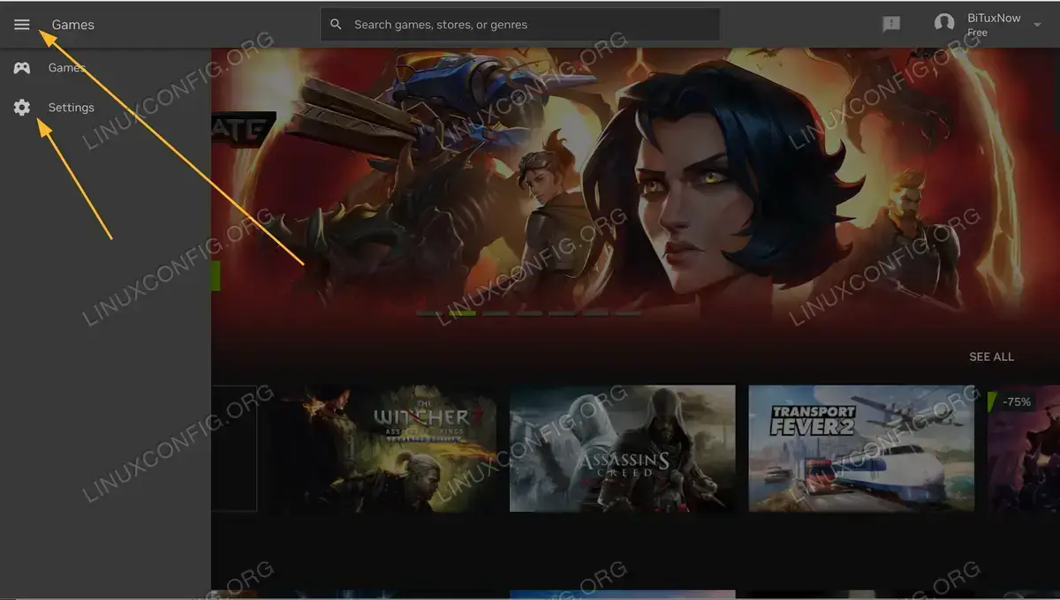Open The Witcher 3 game tile

pyautogui.click(x=384, y=448)
